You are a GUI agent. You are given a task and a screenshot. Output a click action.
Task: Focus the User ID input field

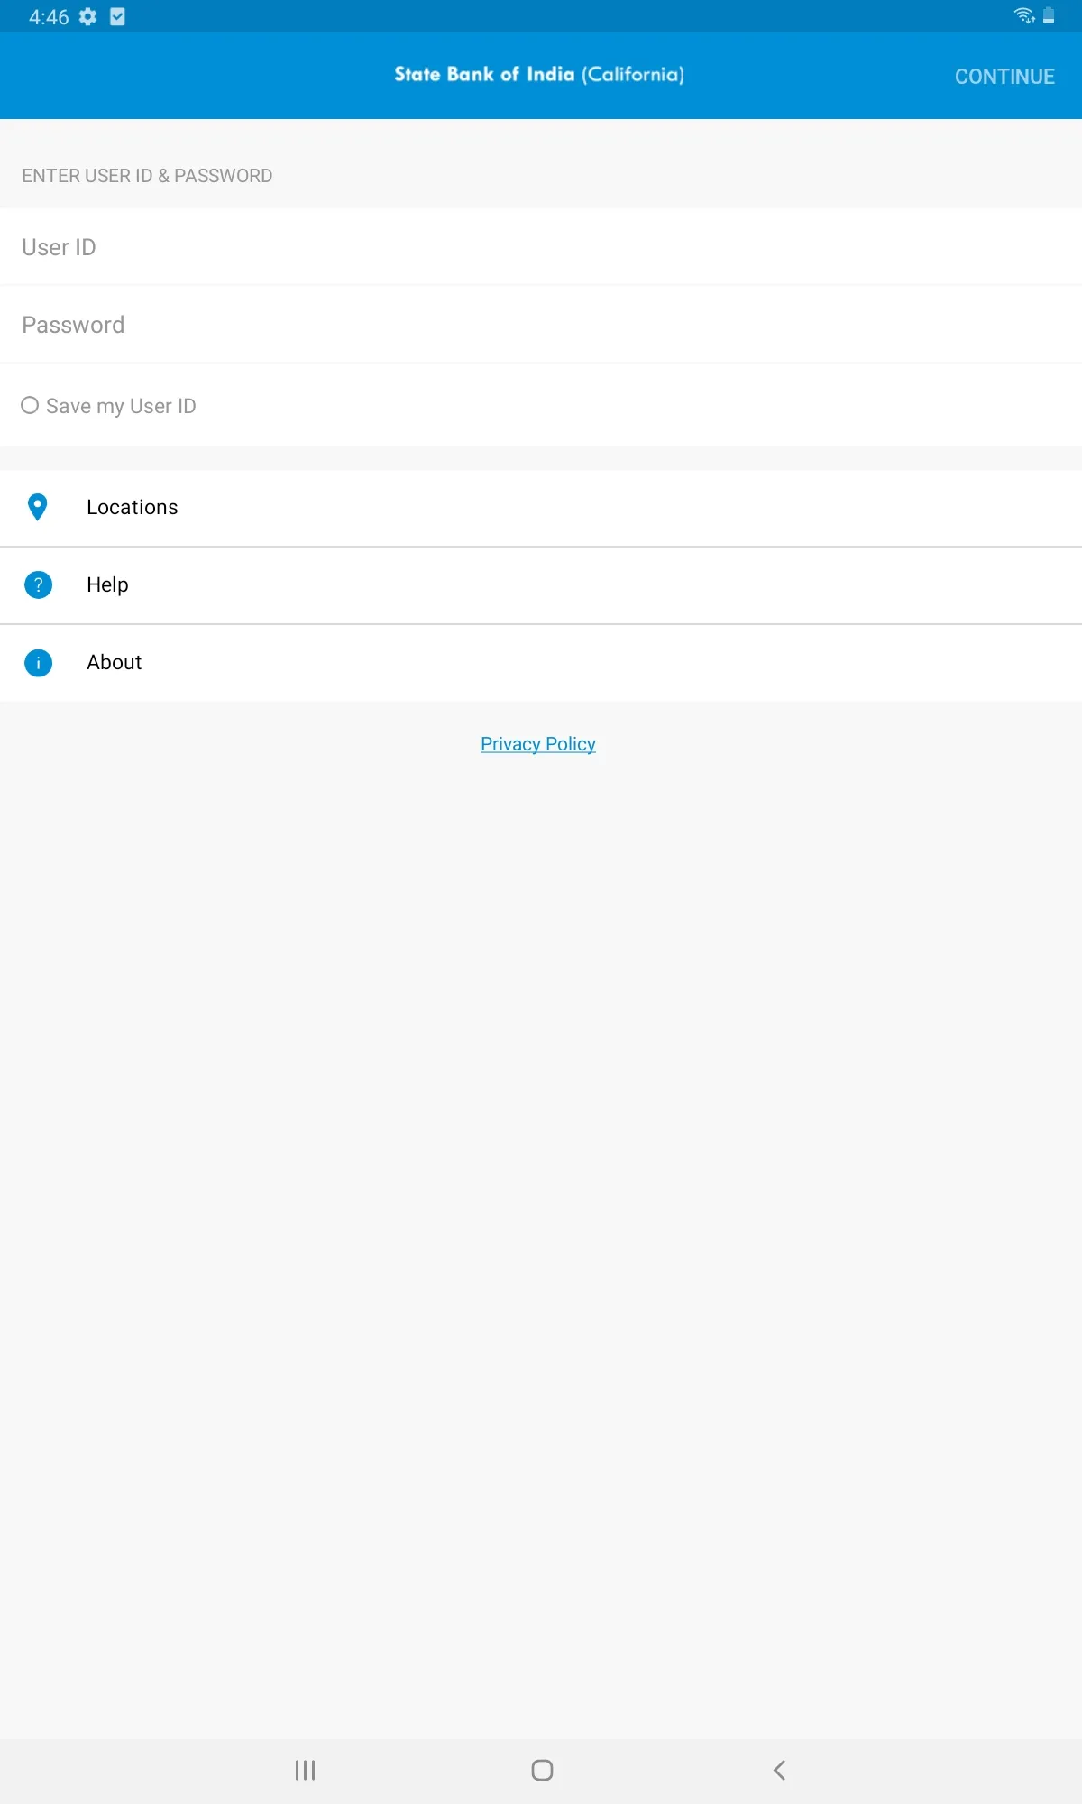[541, 247]
